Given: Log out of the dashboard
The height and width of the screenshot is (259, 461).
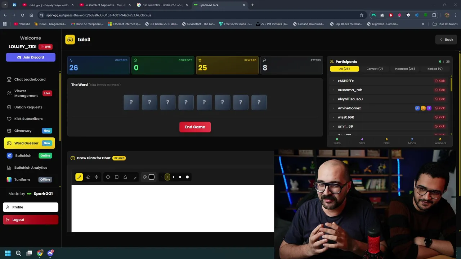Looking at the screenshot, I should (x=31, y=220).
